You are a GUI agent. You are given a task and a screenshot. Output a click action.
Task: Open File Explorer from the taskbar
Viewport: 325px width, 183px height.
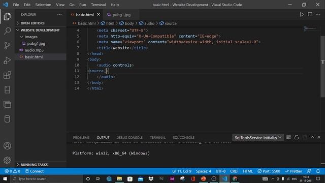coord(119,178)
